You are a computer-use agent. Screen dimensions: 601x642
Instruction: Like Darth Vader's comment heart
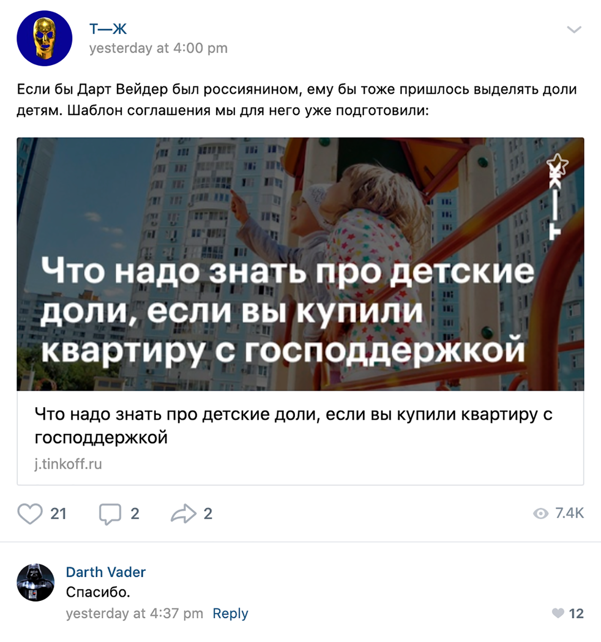tap(558, 613)
